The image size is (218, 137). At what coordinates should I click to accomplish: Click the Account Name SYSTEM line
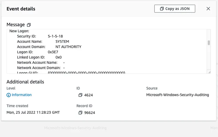coord(43,42)
